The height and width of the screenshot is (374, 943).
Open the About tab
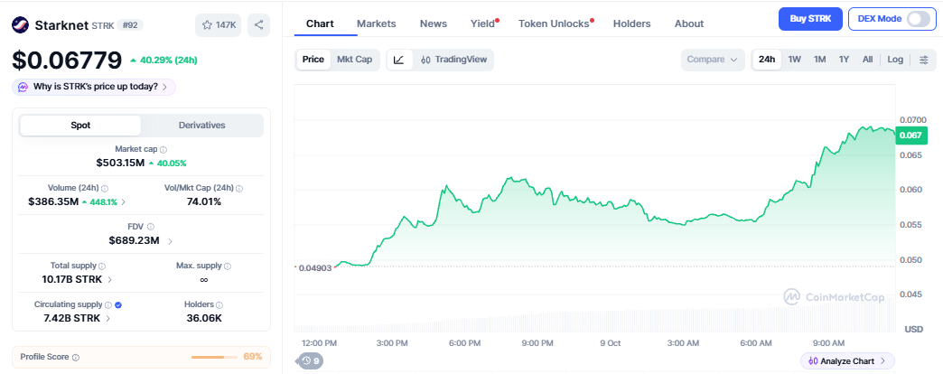pos(689,23)
